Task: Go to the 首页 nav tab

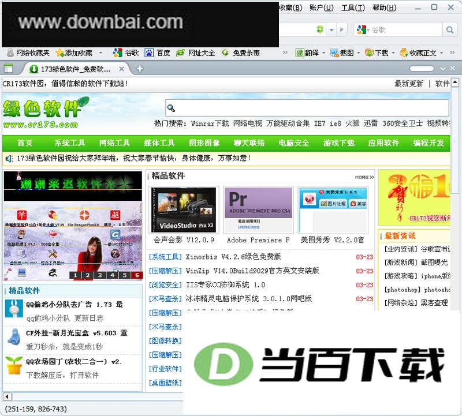Action: 25,143
